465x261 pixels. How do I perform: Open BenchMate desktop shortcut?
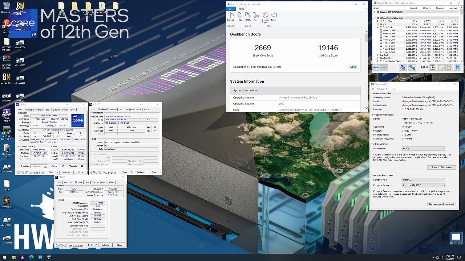[20, 7]
